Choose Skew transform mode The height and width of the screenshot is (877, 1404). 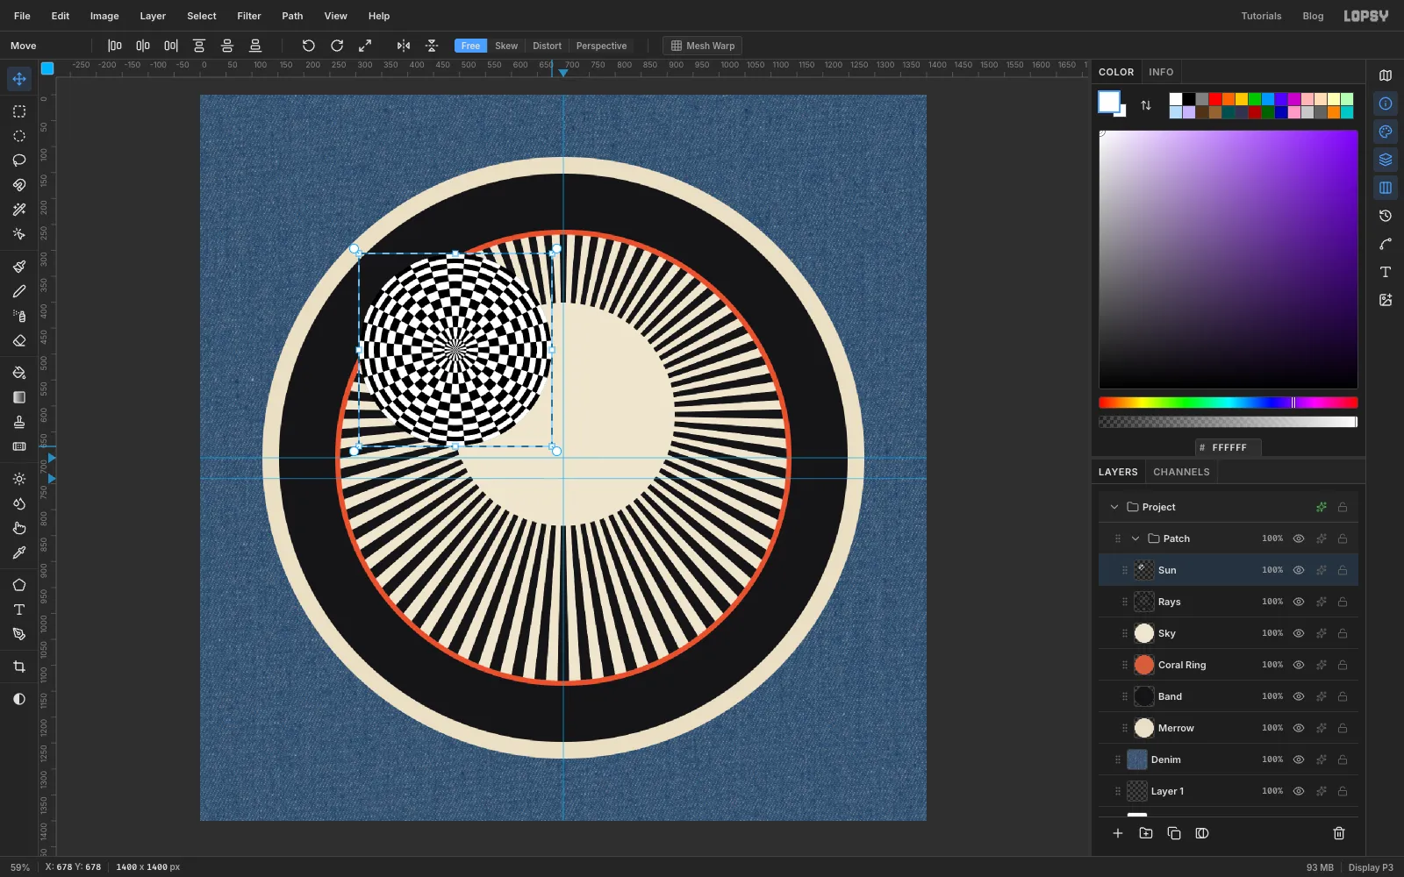click(x=506, y=46)
